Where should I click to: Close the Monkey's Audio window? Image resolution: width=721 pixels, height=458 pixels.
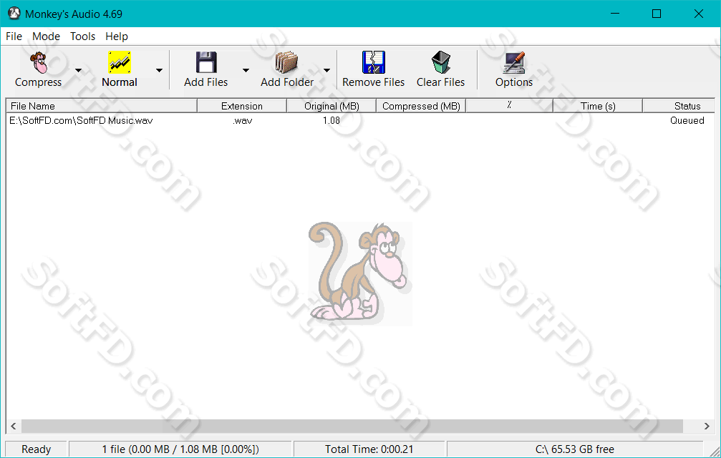[699, 14]
